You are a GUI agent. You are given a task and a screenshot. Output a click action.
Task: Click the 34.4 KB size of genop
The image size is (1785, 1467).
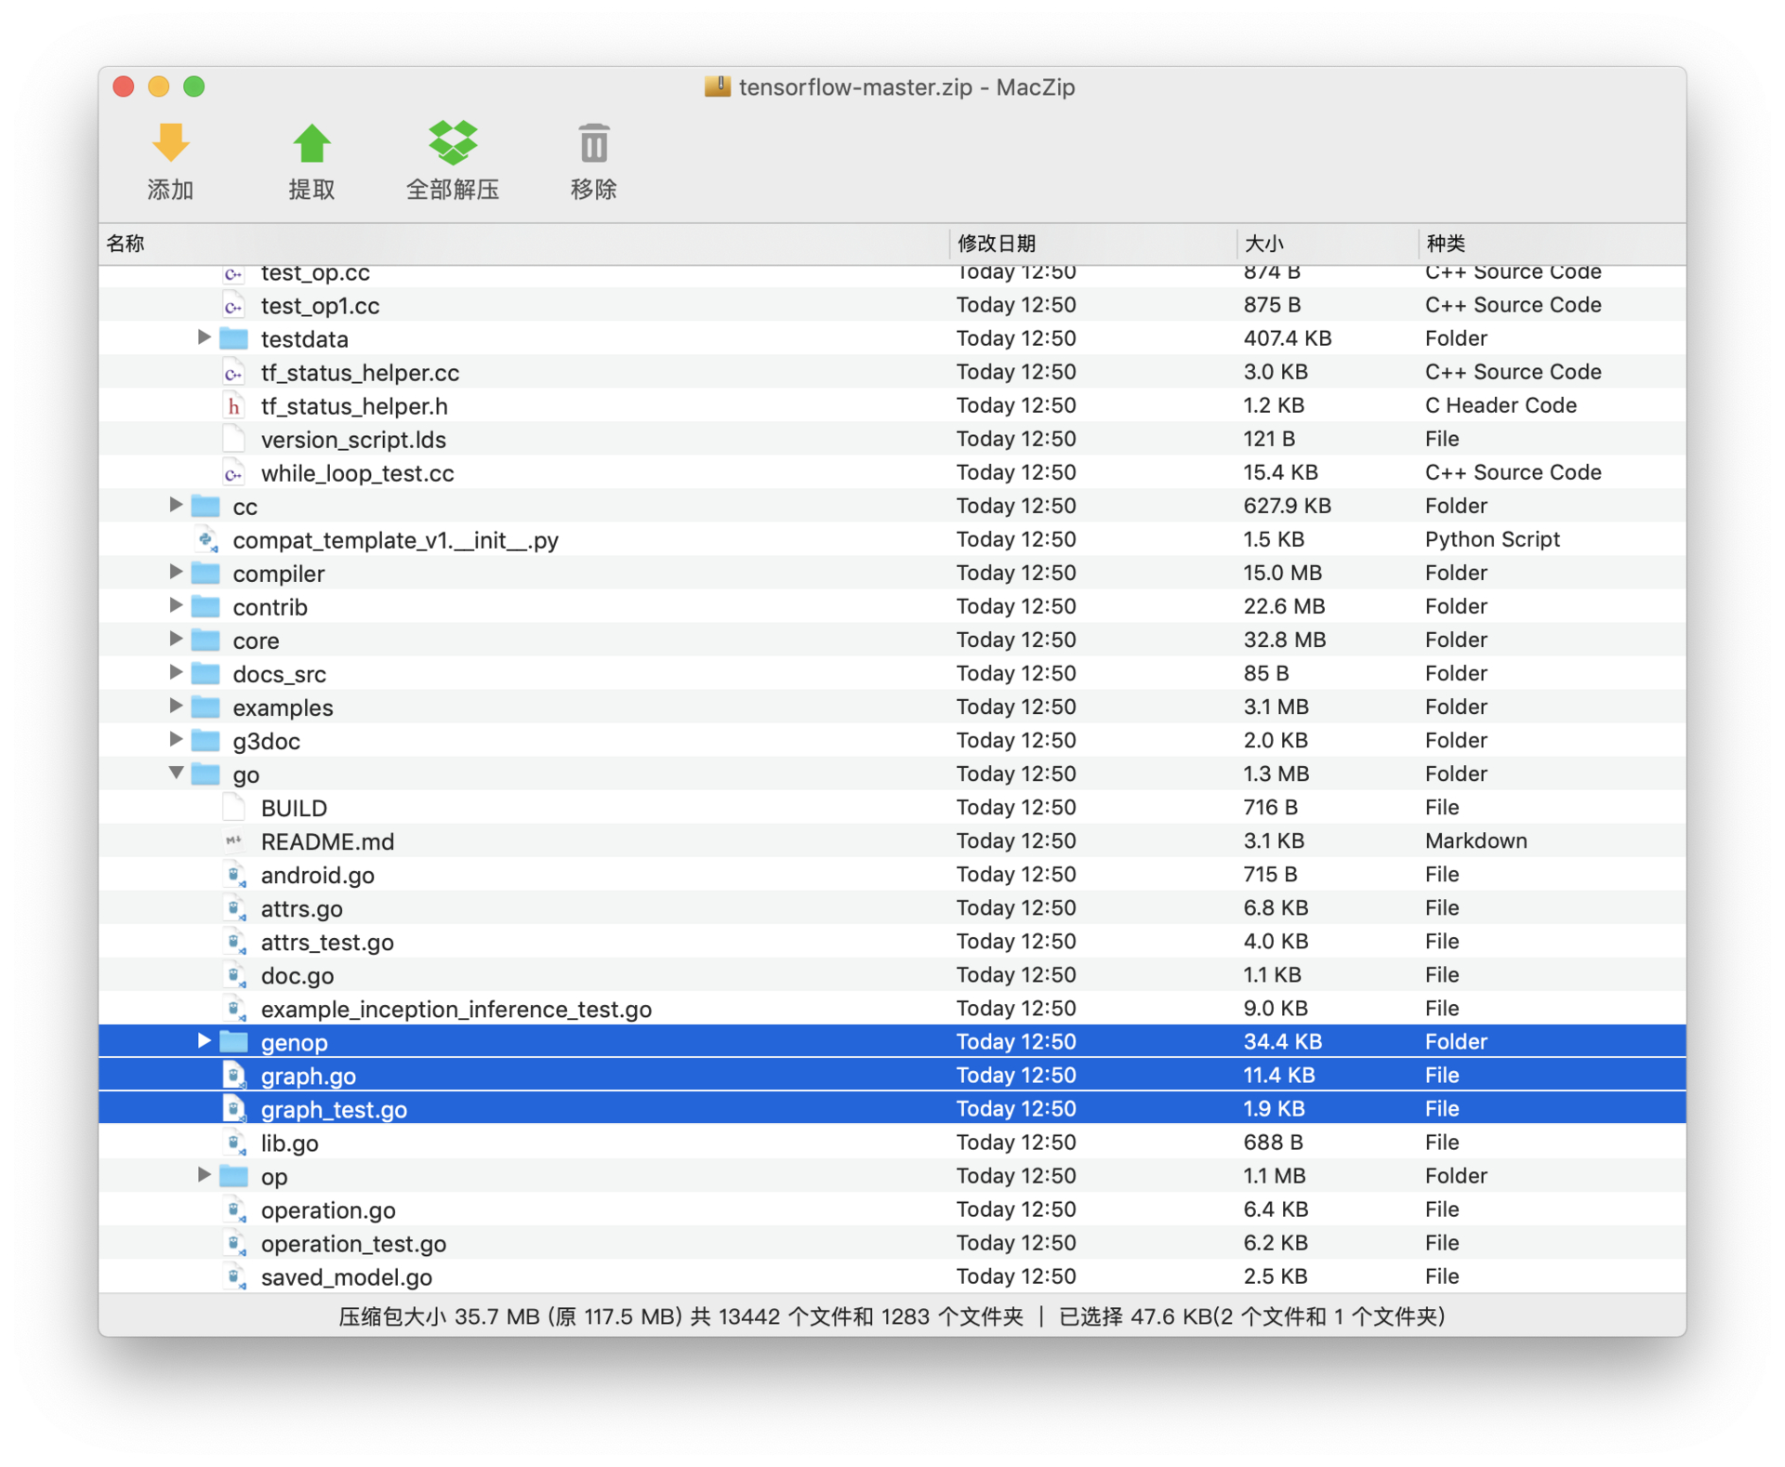coord(1282,1041)
